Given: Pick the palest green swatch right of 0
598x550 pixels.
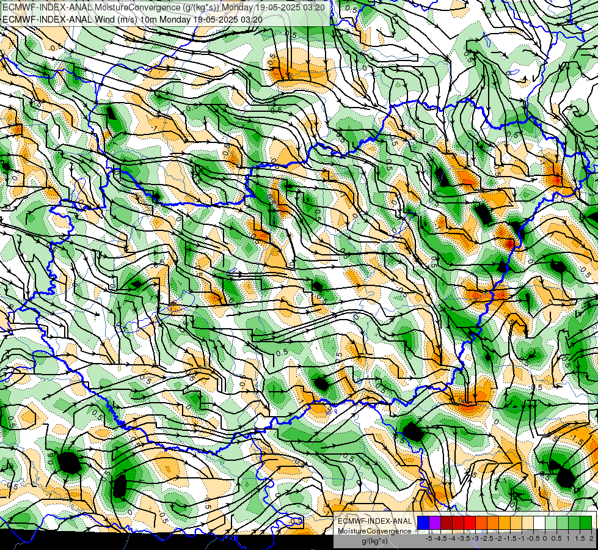Looking at the screenshot, I should [551, 523].
